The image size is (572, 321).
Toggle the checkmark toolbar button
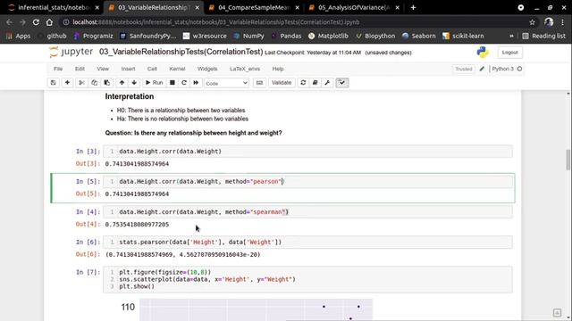pos(341,83)
